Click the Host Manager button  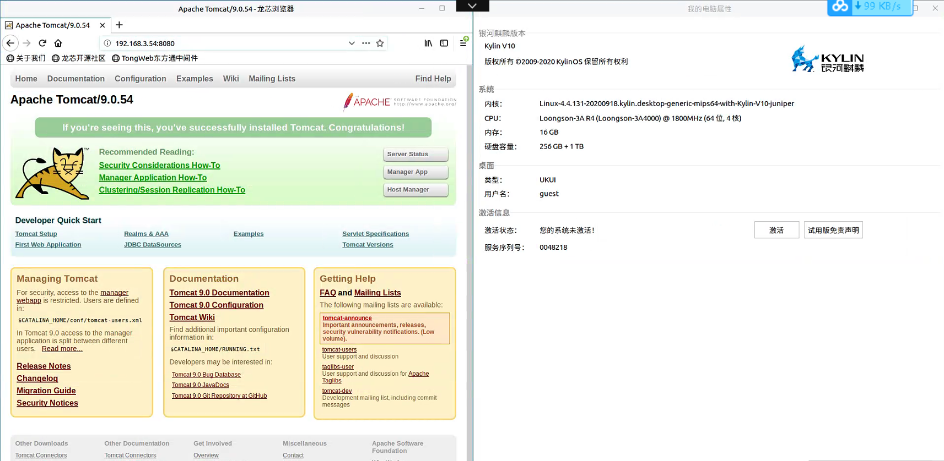(416, 190)
